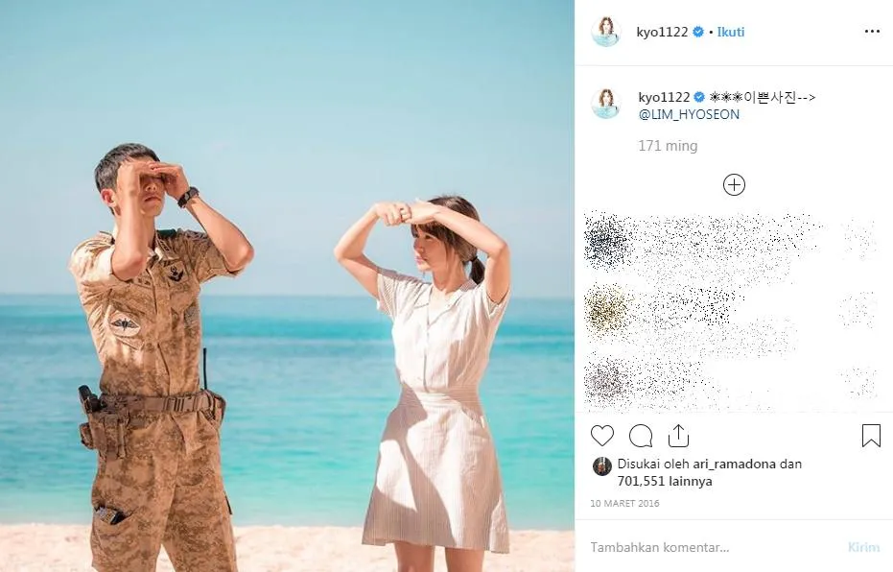Viewport: 893px width, 572px height.
Task: Load more comments with the plus circle
Action: pos(734,184)
